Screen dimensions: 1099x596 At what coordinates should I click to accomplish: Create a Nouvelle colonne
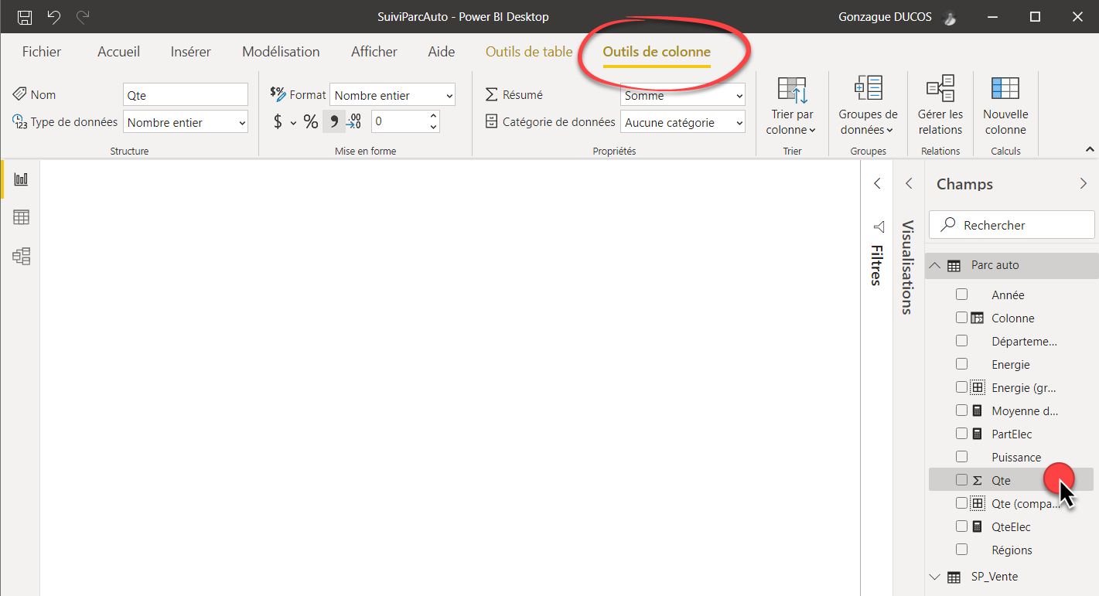coord(1005,107)
